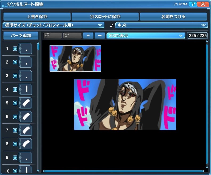Image resolution: width=211 pixels, height=175 pixels.
Task: Click パーツ追加 add part button
Action: pos(21,36)
